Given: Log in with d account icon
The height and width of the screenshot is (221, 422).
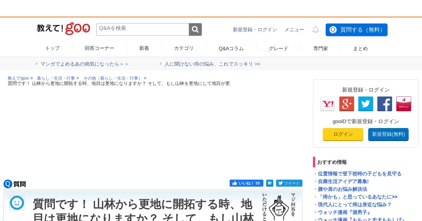Looking at the screenshot, I should (404, 104).
